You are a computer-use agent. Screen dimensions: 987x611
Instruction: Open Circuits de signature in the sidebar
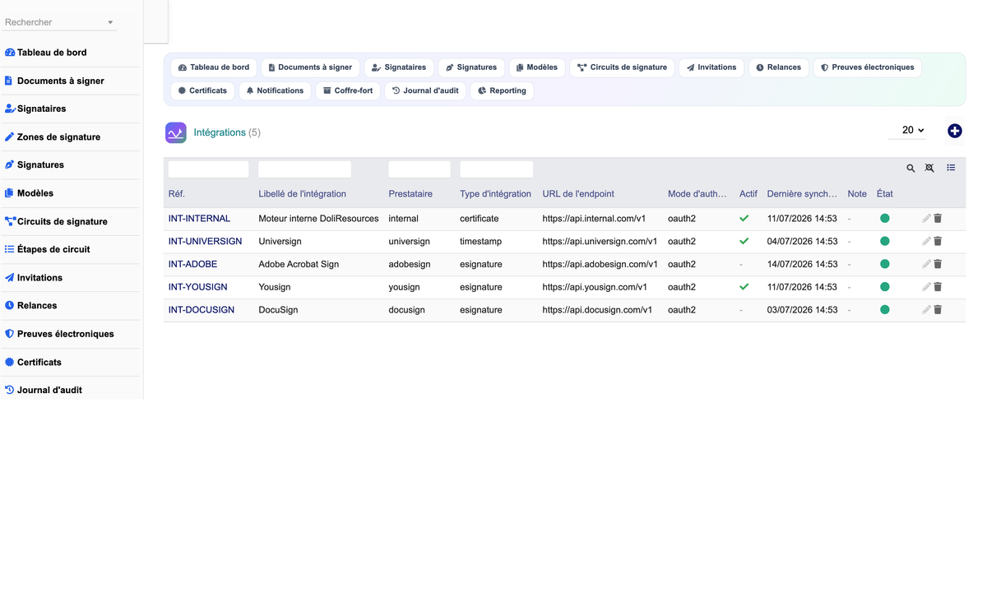pos(62,221)
